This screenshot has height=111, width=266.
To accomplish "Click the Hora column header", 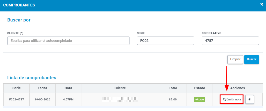I will point(68,88).
